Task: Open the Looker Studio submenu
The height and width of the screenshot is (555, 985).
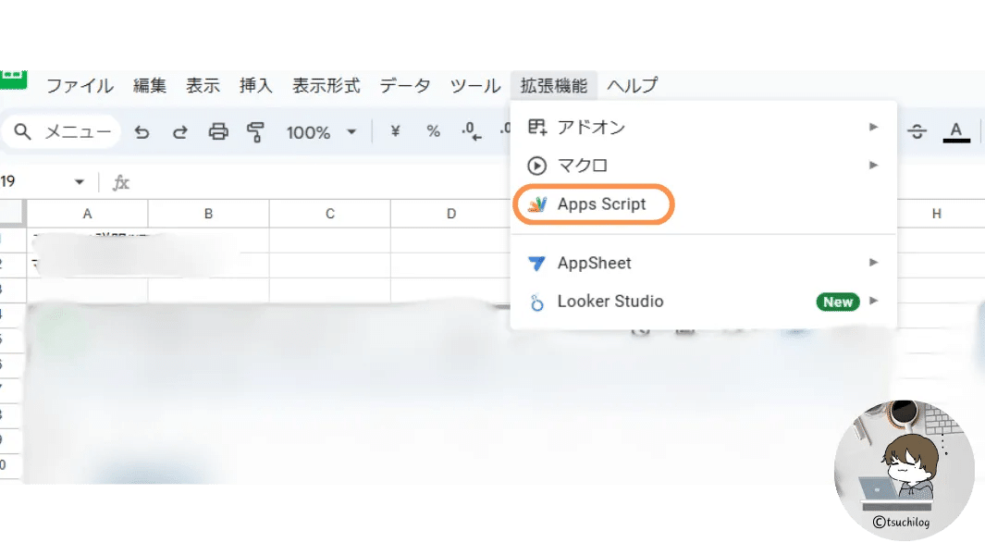Action: (x=703, y=301)
